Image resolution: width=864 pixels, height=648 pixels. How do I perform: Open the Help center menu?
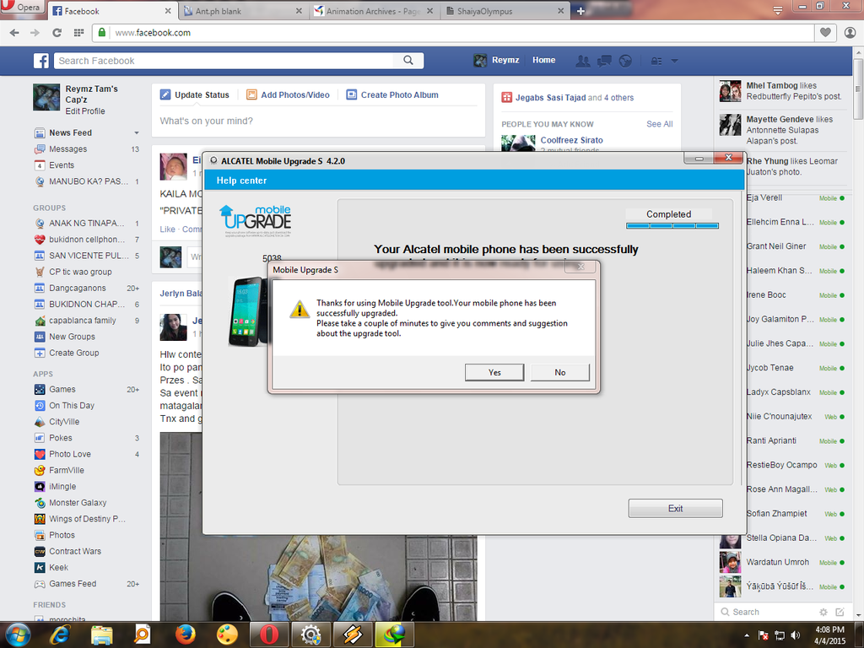click(241, 181)
